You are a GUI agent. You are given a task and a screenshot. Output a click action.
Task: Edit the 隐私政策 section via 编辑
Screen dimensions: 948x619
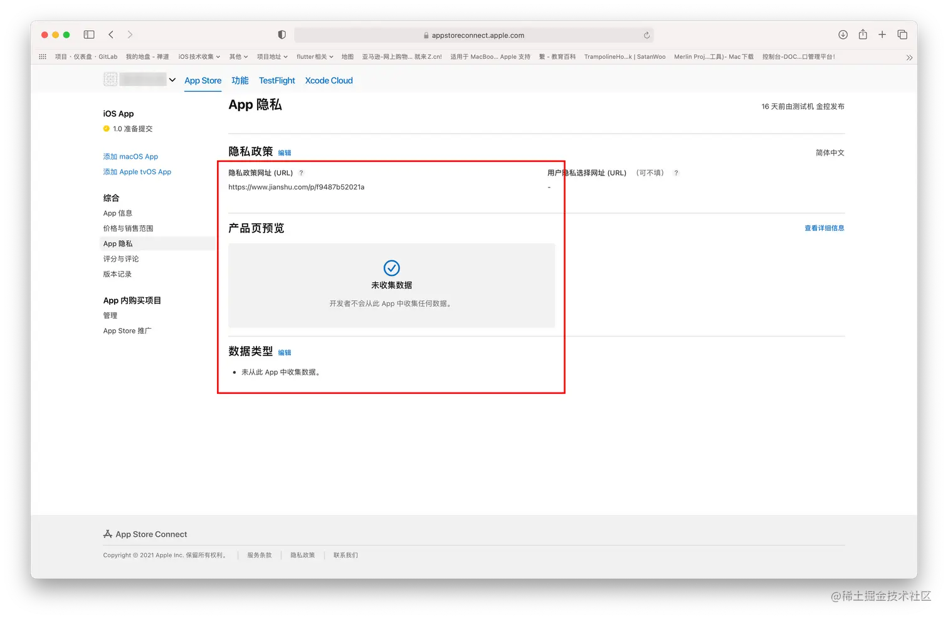click(285, 152)
